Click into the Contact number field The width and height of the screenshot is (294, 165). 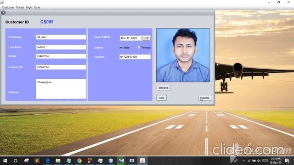[x=135, y=57]
